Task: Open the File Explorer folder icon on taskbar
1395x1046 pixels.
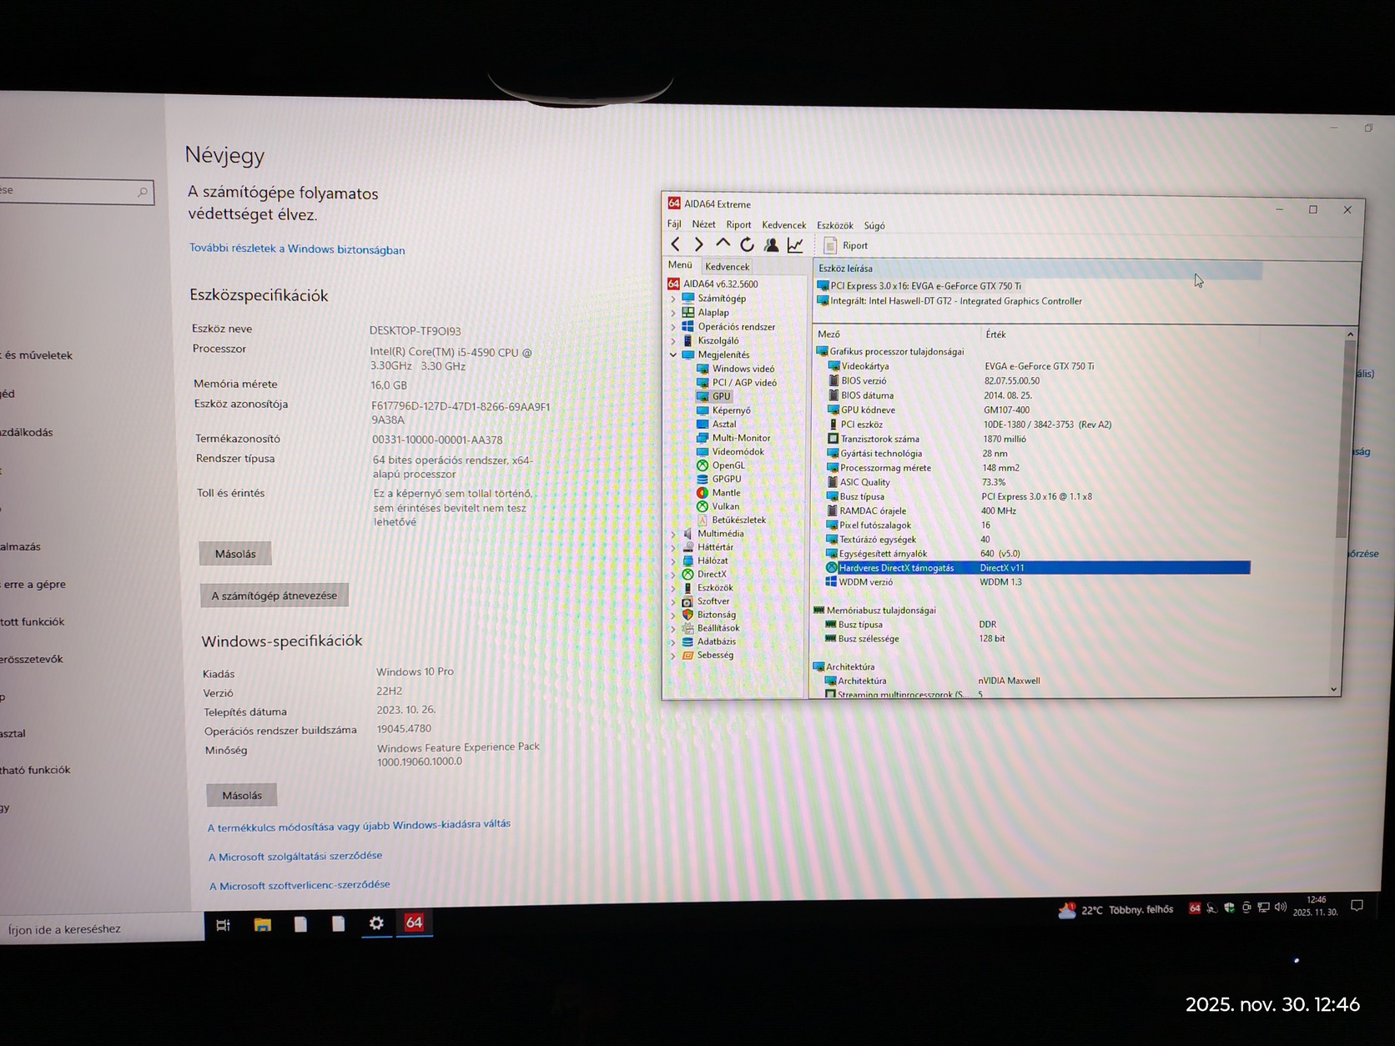Action: pyautogui.click(x=263, y=925)
